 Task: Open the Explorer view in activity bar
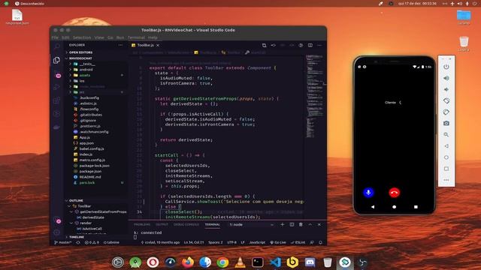(x=57, y=60)
